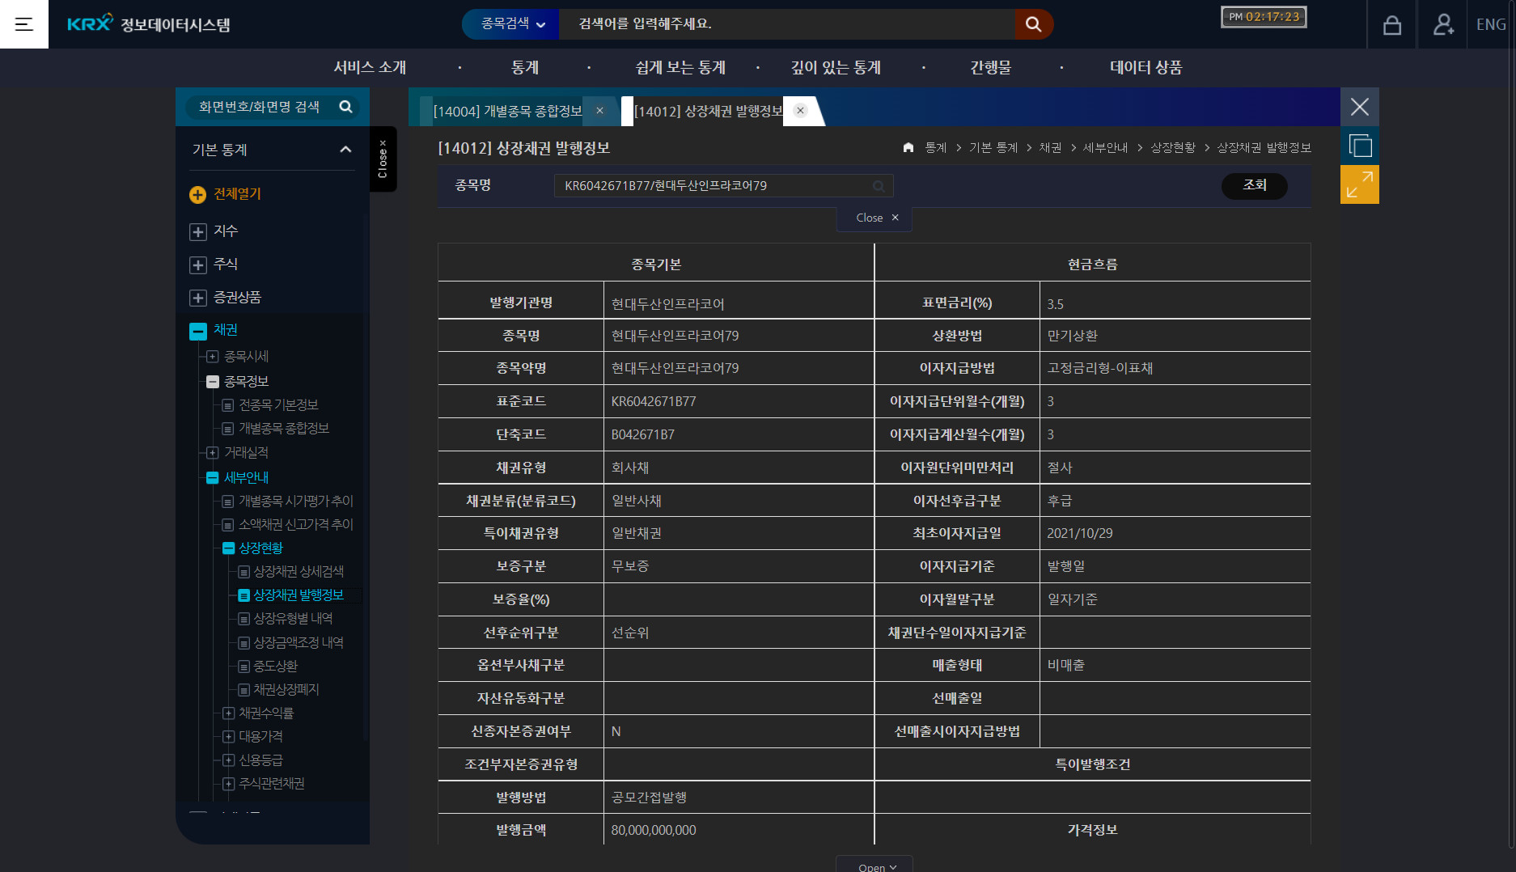The height and width of the screenshot is (872, 1516).
Task: Open the 쉽게 보는 통계 menu
Action: (x=680, y=68)
